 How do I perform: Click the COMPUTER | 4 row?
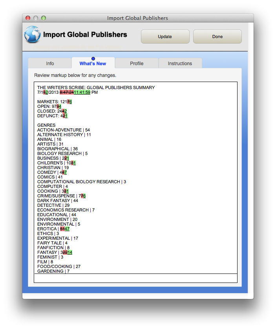[53, 186]
